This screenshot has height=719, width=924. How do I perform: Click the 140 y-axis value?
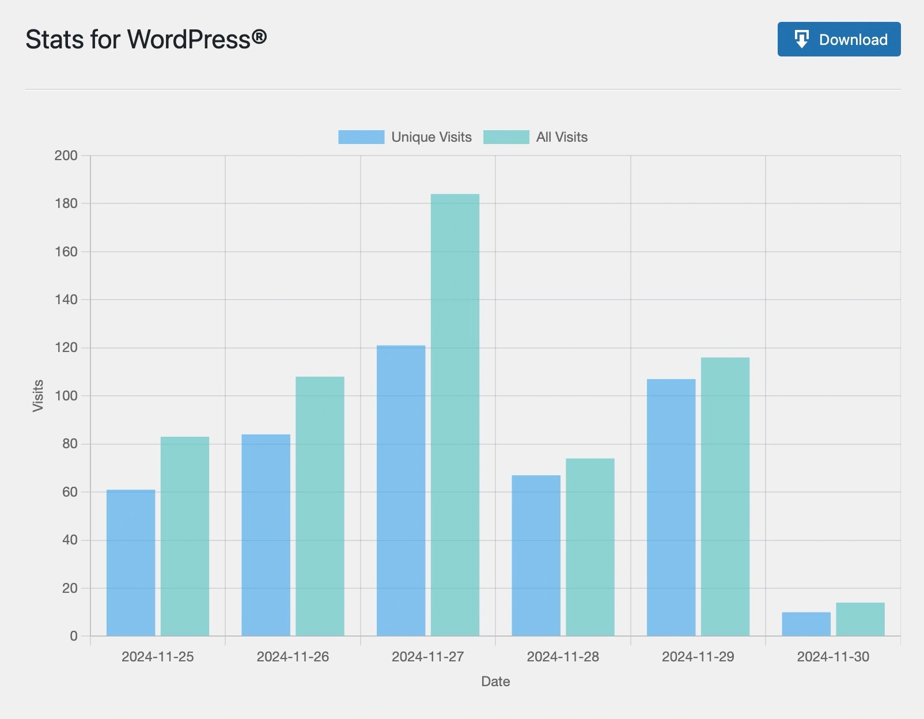(x=66, y=300)
